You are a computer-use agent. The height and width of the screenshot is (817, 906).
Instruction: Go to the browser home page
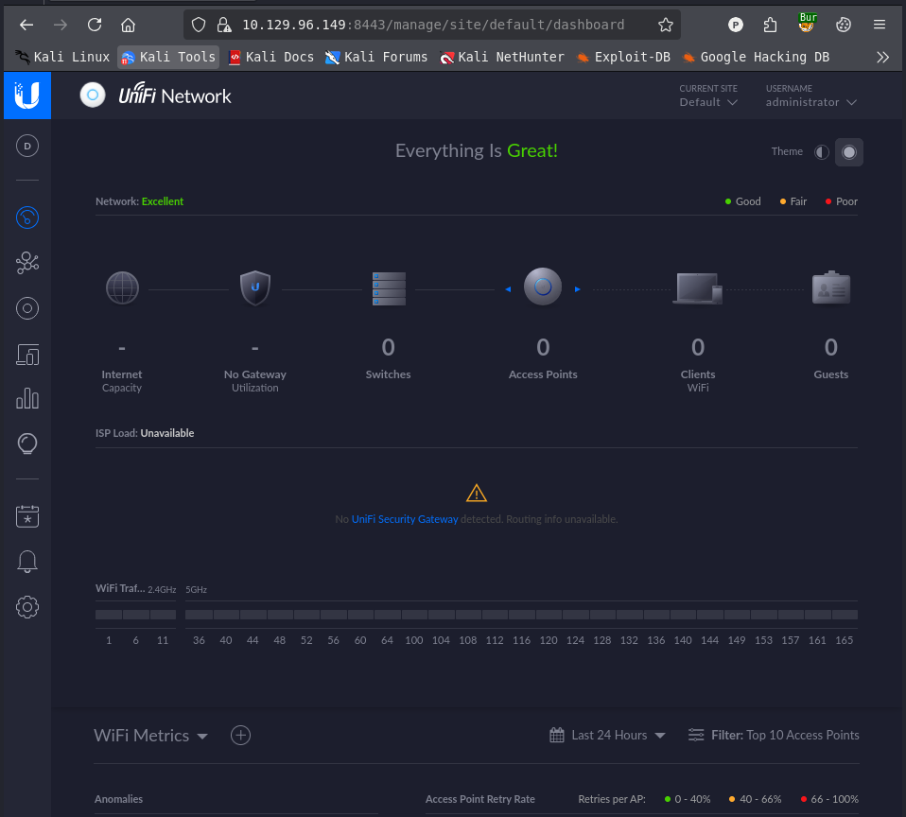[129, 25]
